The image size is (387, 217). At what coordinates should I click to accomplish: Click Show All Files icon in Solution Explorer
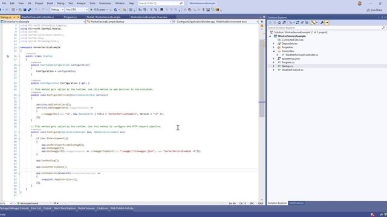coord(307,23)
